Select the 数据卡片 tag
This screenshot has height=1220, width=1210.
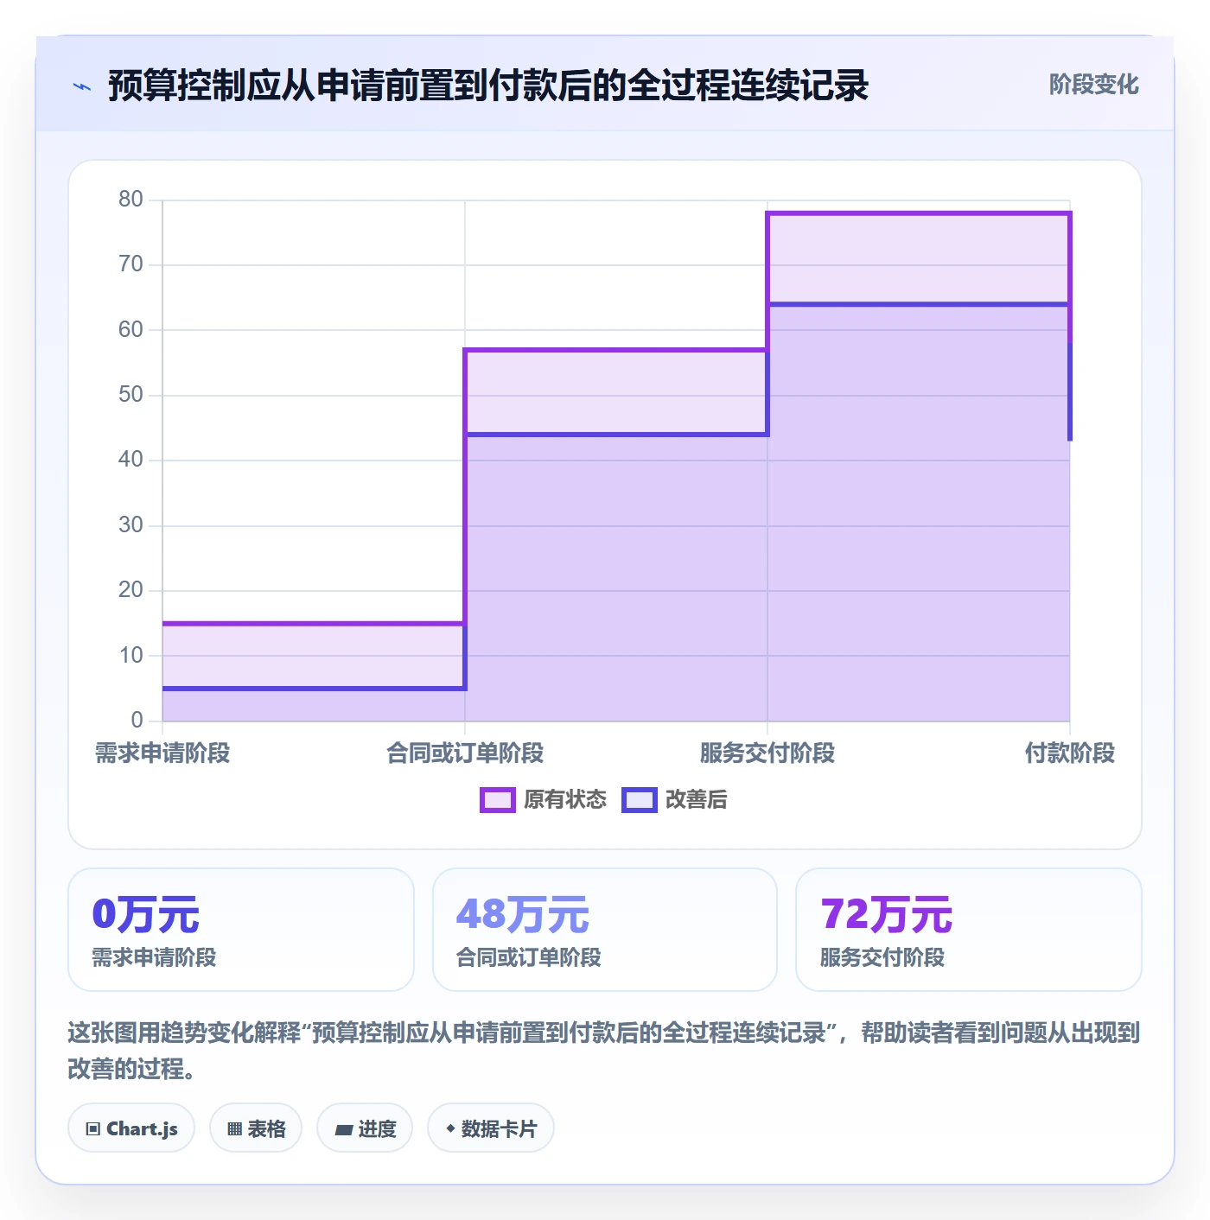click(491, 1128)
